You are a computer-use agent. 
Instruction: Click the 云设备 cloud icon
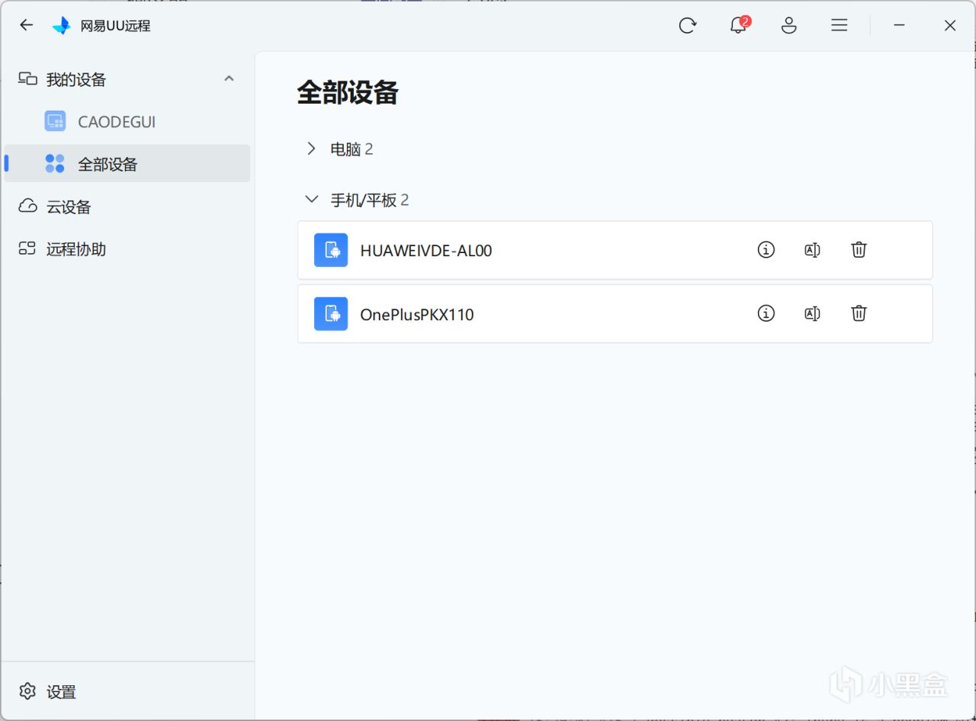point(28,207)
